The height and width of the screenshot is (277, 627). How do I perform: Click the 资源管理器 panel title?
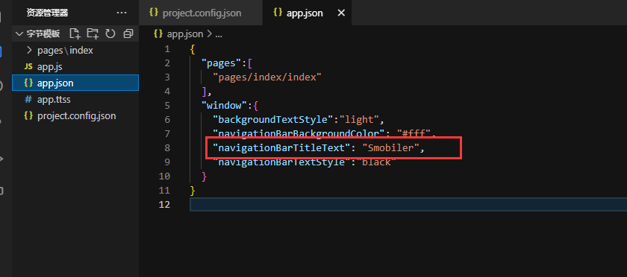click(47, 13)
